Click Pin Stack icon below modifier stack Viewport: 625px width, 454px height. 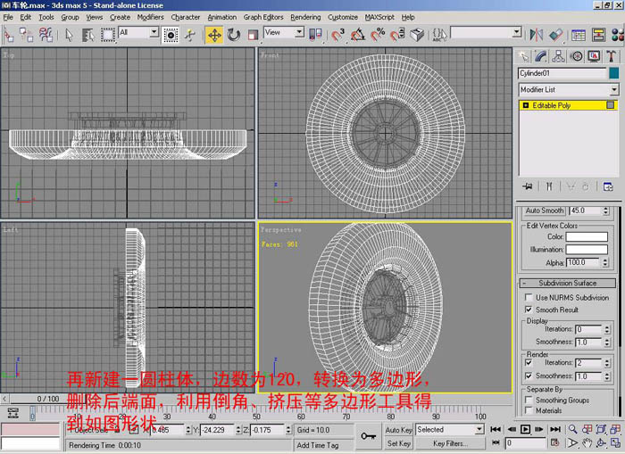point(528,186)
